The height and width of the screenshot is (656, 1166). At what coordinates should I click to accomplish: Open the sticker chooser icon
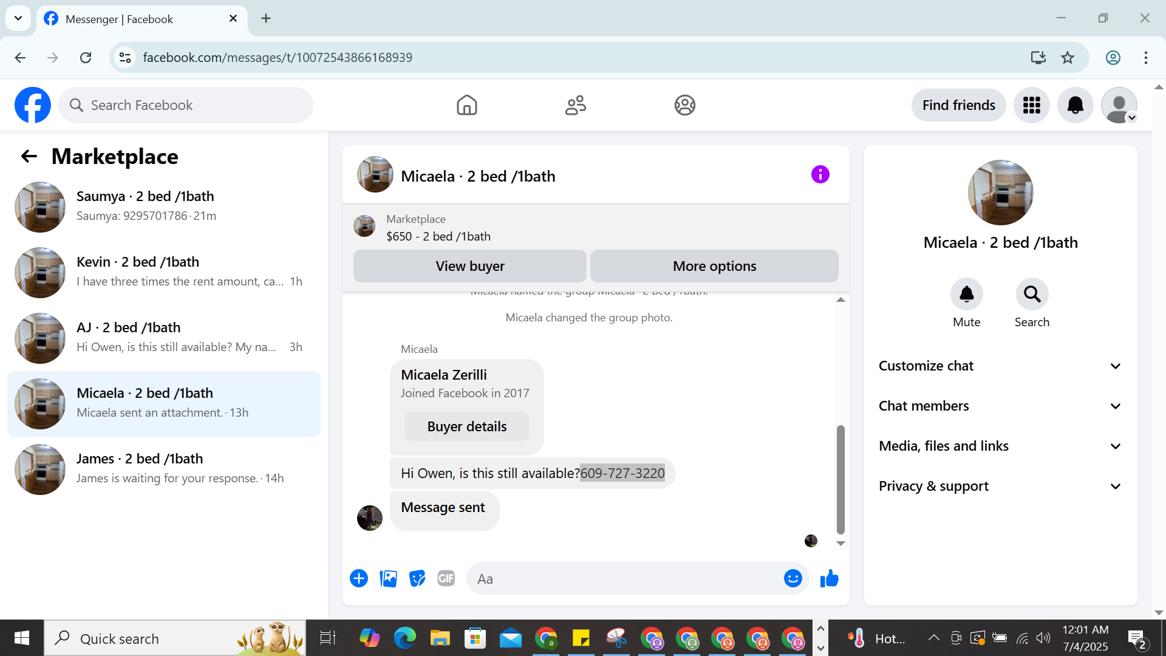pyautogui.click(x=417, y=579)
